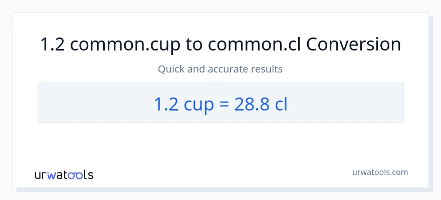Click the word 'results' in the subtitle
441x200 pixels.
(266, 69)
